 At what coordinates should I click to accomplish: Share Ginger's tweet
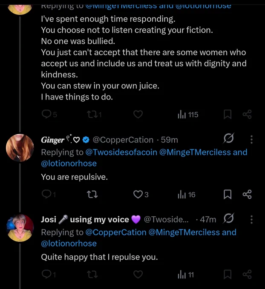pyautogui.click(x=247, y=194)
